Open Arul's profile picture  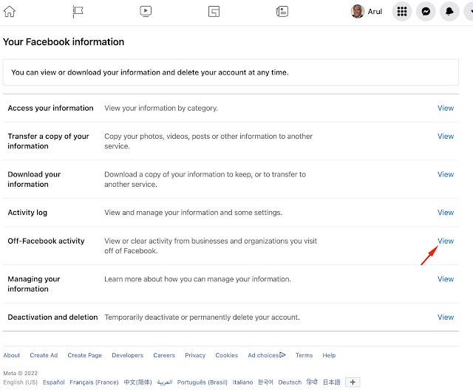(357, 12)
